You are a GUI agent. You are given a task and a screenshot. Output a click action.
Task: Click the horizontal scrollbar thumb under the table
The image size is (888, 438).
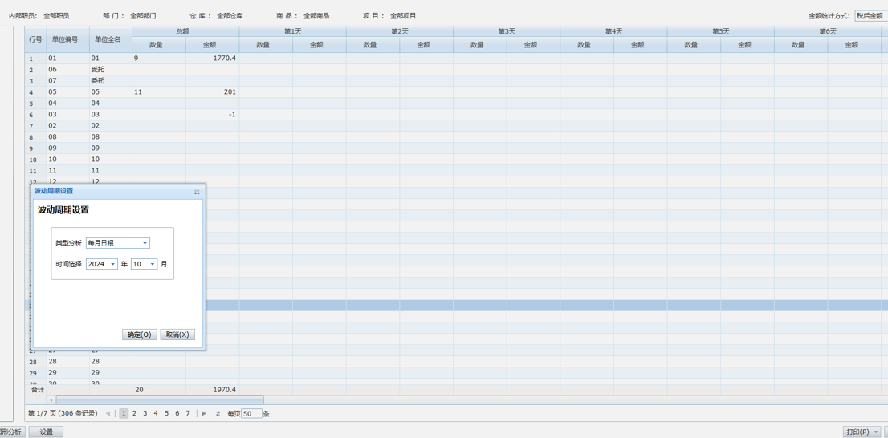pos(159,399)
